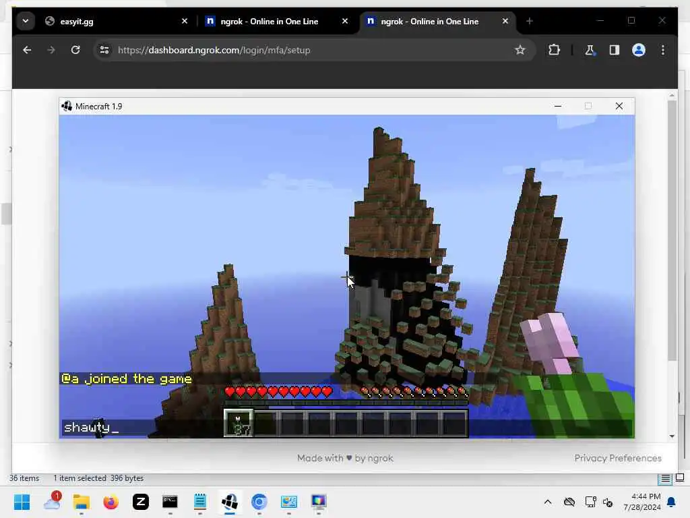Click the scrollbar down arrow

click(x=672, y=436)
